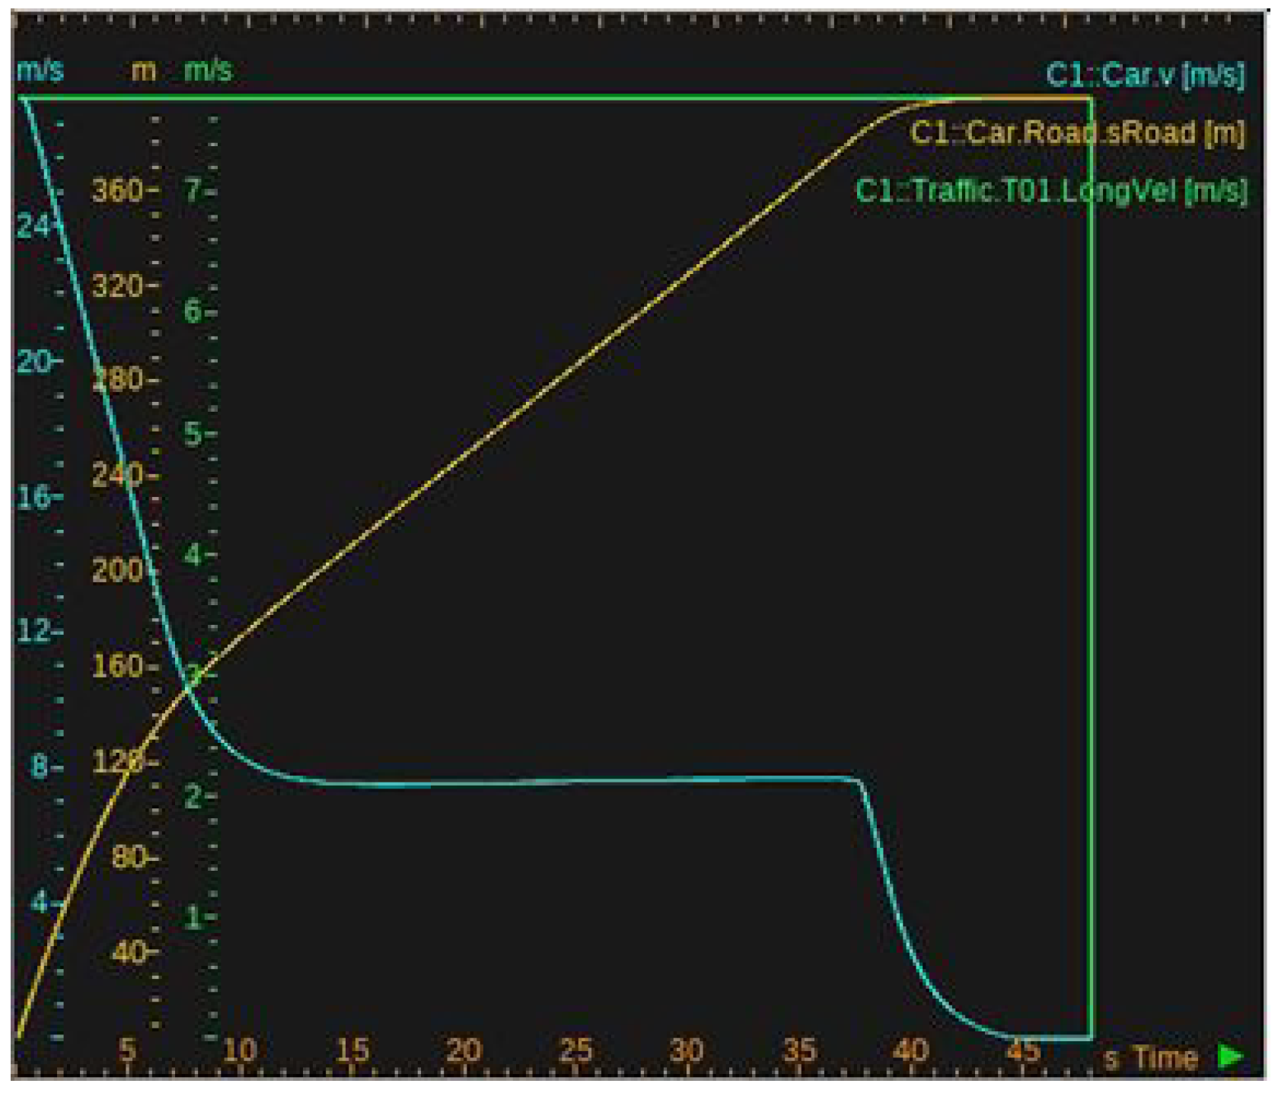Click the 35 tick on the time axis
1278x1093 pixels.
[799, 1051]
